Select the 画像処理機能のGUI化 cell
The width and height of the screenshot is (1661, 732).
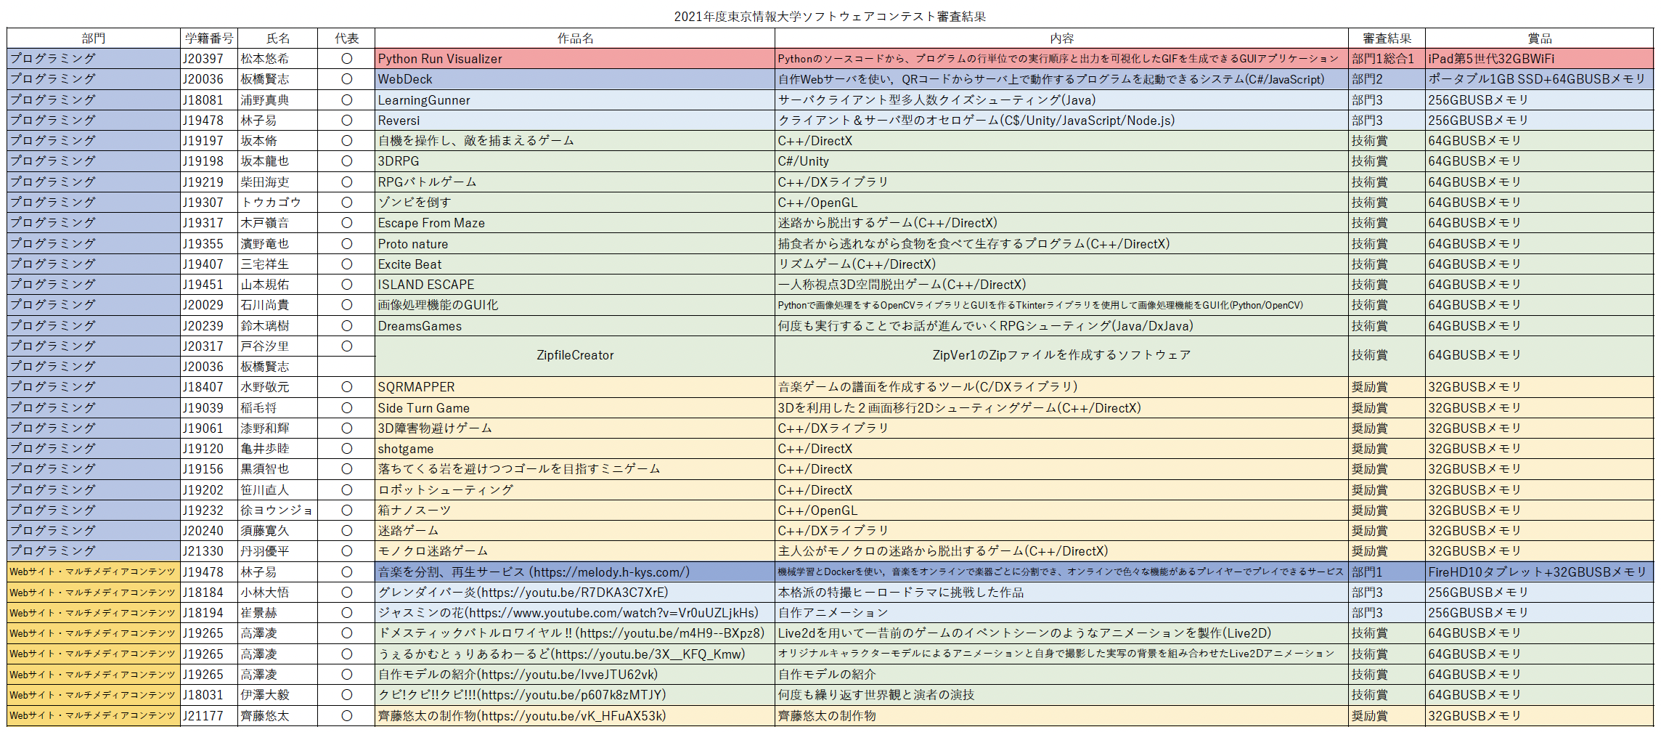coord(575,305)
